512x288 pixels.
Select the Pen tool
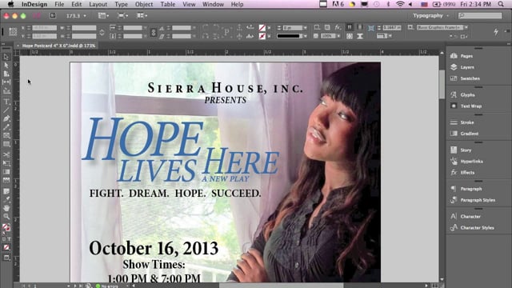coord(6,118)
